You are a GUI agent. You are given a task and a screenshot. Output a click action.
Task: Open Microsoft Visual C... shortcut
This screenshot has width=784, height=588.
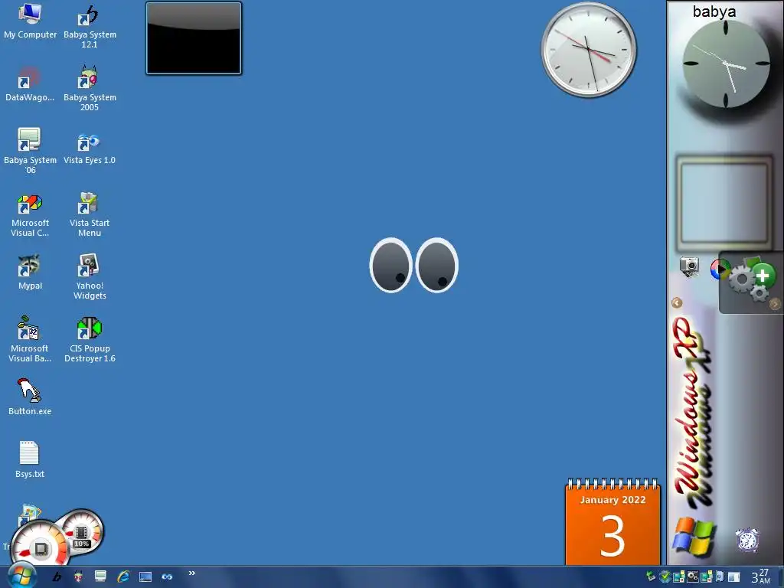point(30,215)
